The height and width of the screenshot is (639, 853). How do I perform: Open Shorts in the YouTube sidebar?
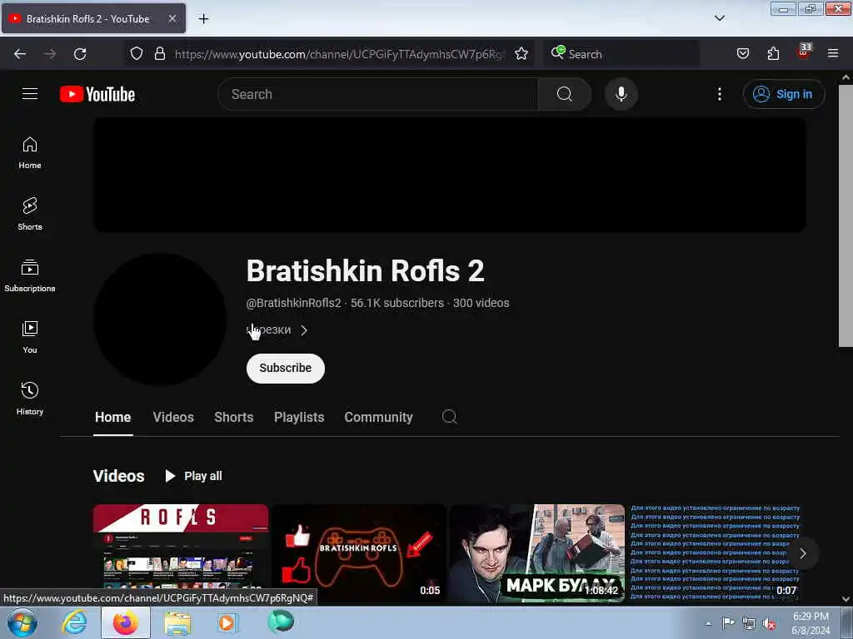[30, 214]
